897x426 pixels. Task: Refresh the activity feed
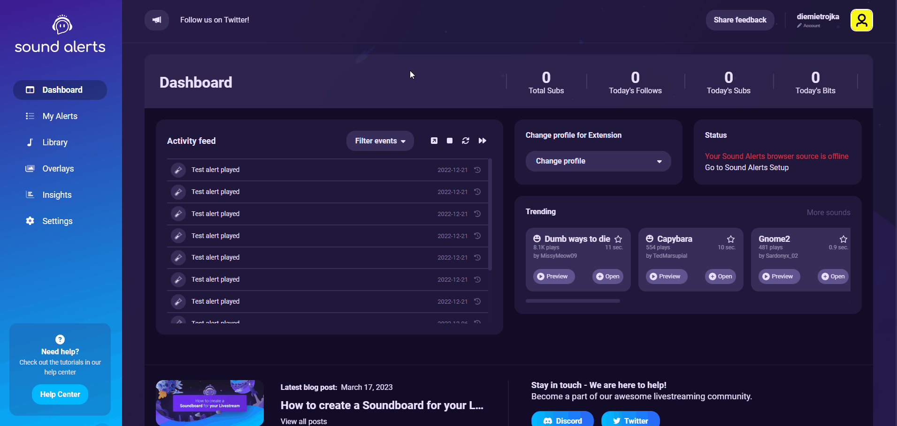466,140
